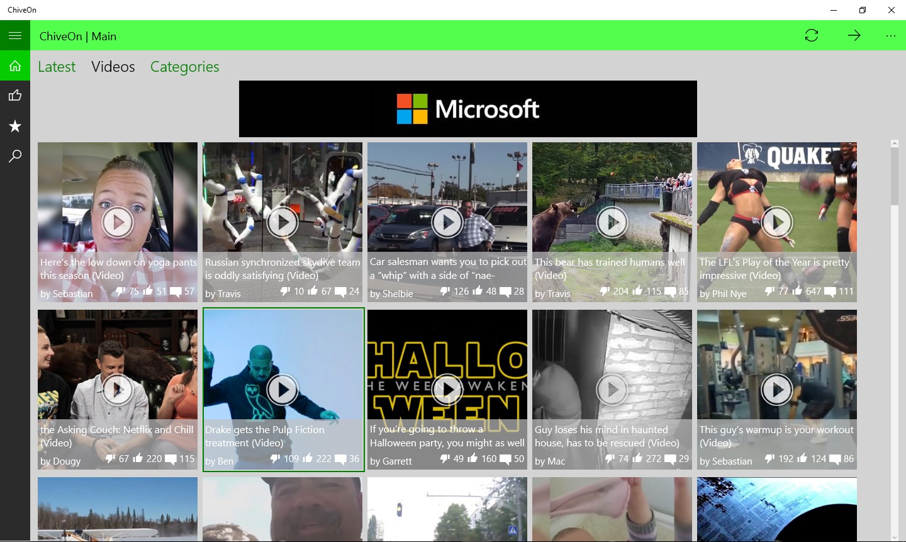Play the haunted house video
906x542 pixels.
(612, 390)
